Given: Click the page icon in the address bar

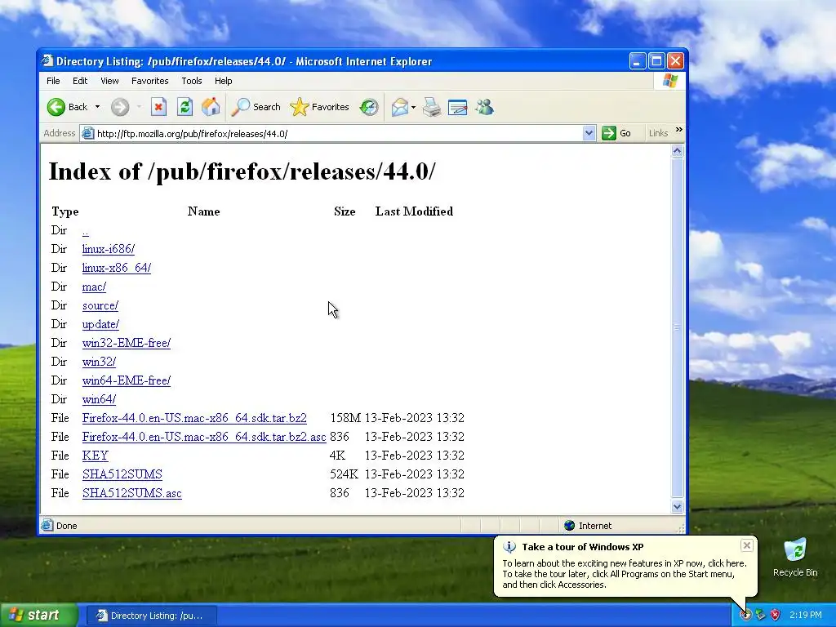Looking at the screenshot, I should (x=88, y=133).
